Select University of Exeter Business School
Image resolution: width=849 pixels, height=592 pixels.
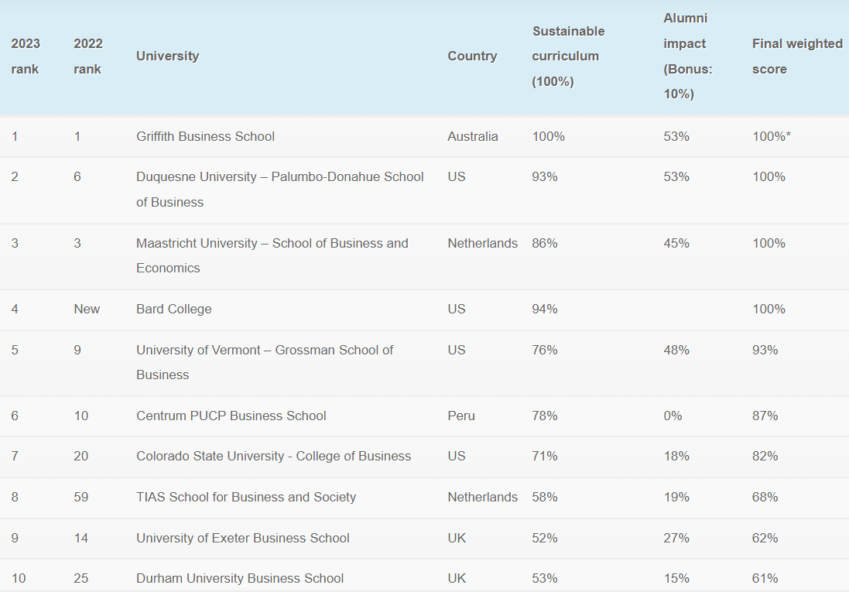[242, 538]
